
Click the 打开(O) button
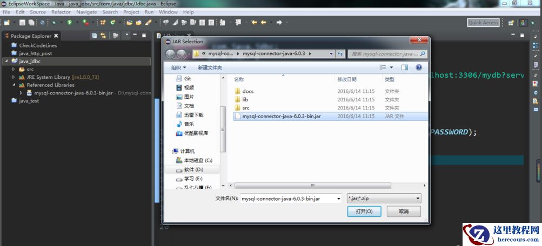pyautogui.click(x=364, y=211)
